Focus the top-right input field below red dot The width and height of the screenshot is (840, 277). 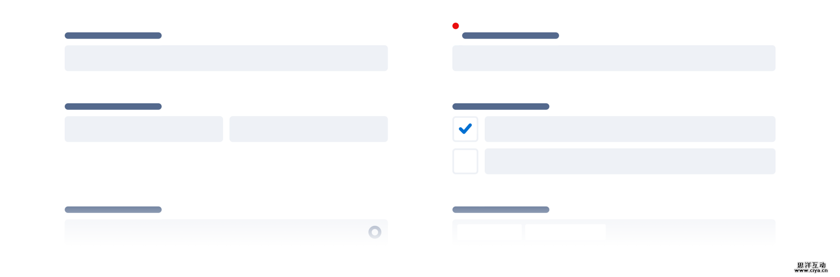[614, 58]
